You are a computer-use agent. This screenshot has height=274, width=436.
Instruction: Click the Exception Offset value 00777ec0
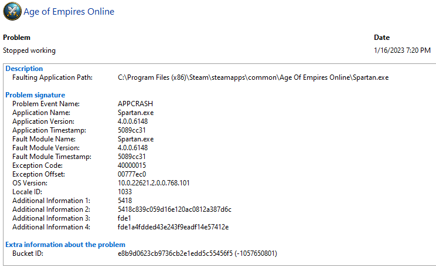click(x=132, y=174)
